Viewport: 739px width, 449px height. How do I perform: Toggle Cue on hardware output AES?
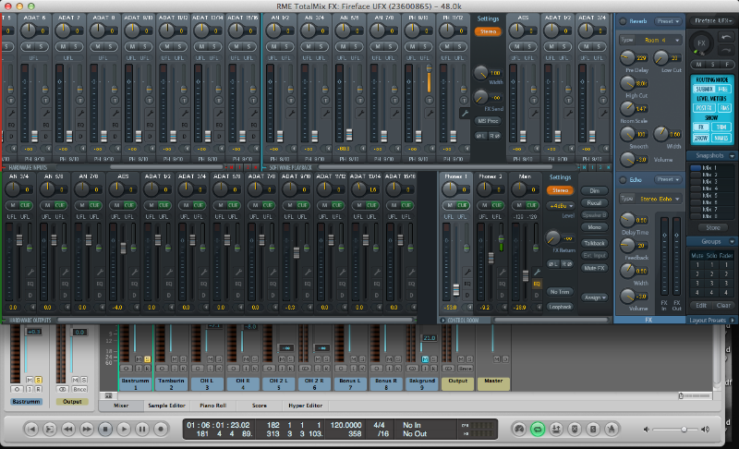[x=129, y=205]
